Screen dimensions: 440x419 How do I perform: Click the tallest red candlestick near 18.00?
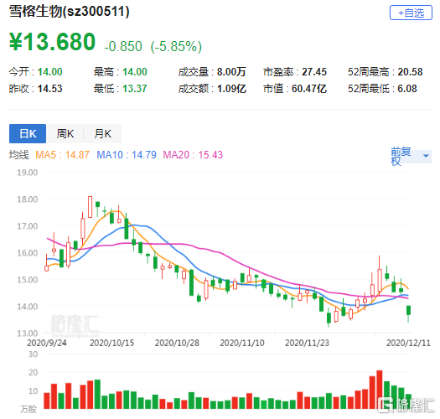[x=90, y=207]
